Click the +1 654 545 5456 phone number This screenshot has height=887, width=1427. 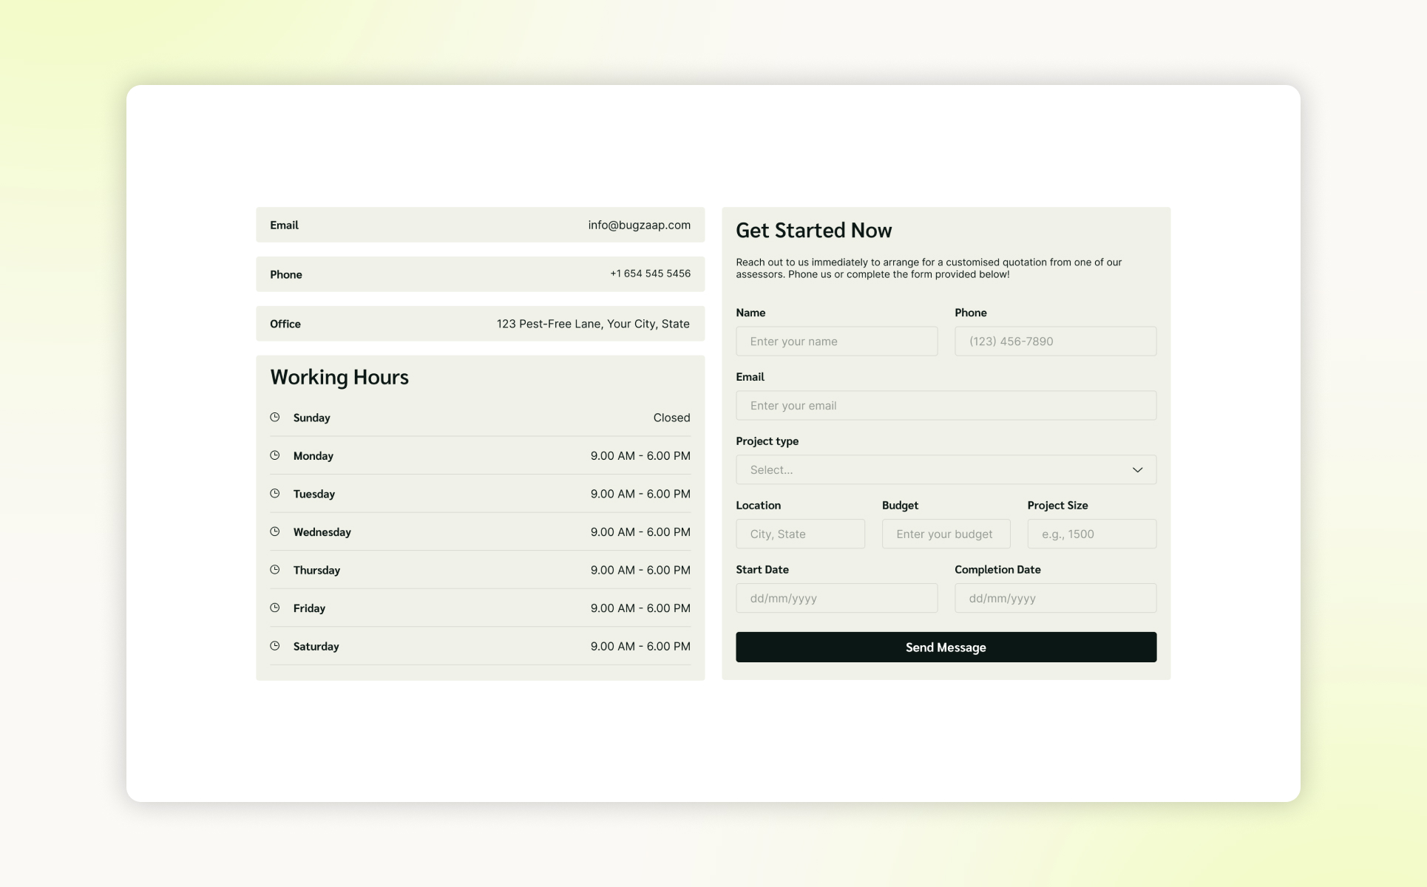650,273
